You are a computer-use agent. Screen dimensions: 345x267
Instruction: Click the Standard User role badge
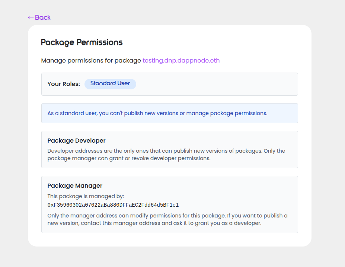[110, 84]
